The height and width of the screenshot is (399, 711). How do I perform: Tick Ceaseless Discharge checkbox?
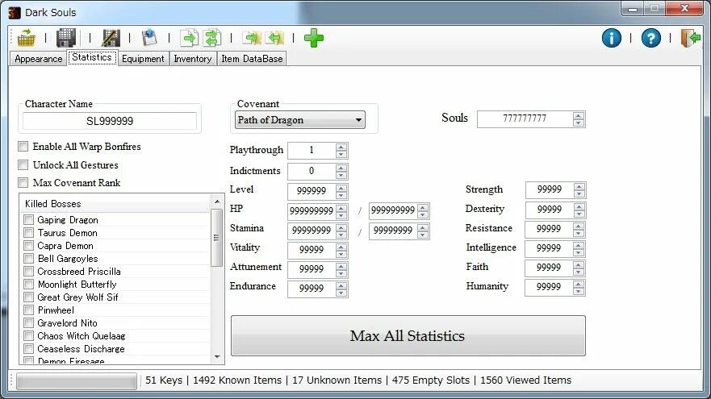28,349
